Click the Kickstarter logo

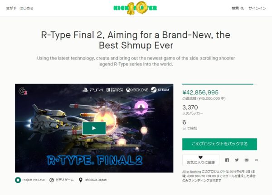click(135, 8)
